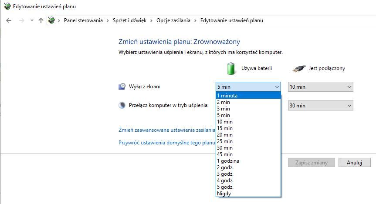Screen dimensions: 376x204
Task: Select 1 minuta from the list
Action: tap(248, 96)
